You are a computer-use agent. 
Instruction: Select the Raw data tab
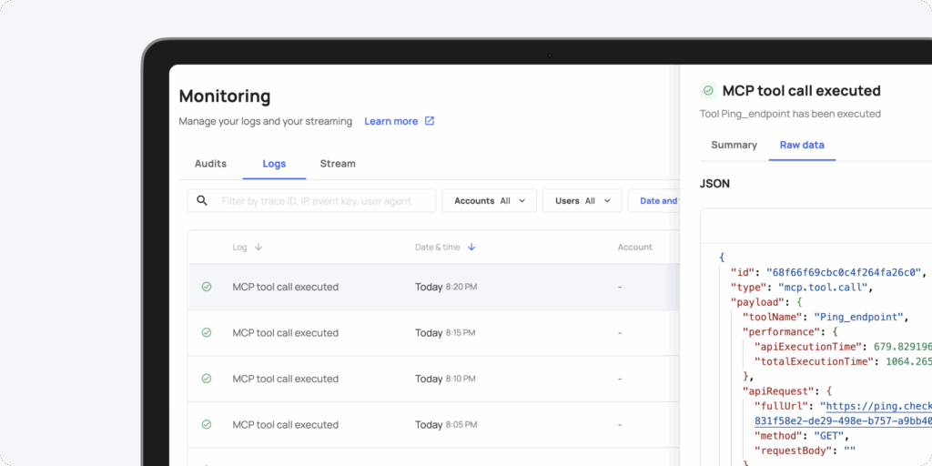[802, 145]
